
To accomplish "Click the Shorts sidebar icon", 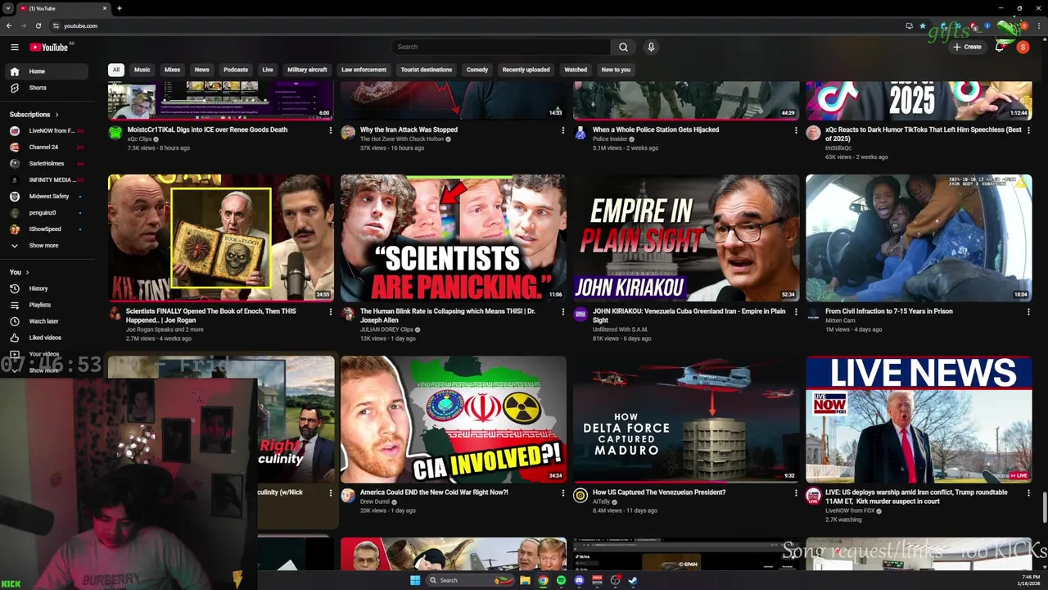I will tap(15, 88).
